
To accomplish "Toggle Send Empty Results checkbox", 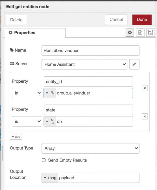I will [x=44, y=160].
